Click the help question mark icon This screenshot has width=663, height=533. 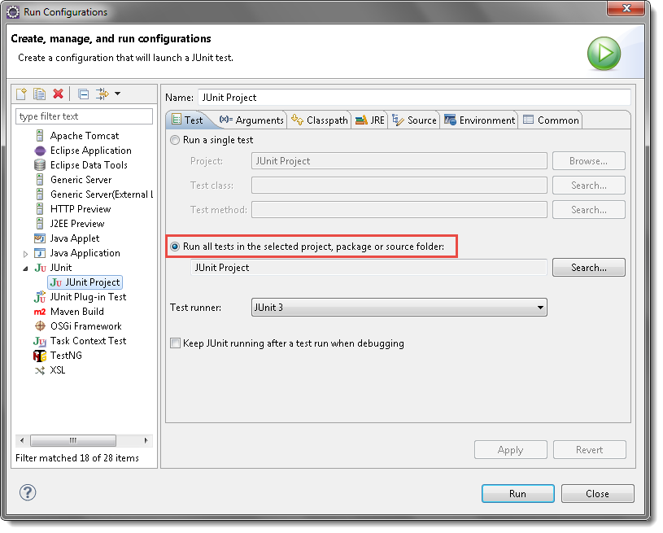tap(28, 493)
